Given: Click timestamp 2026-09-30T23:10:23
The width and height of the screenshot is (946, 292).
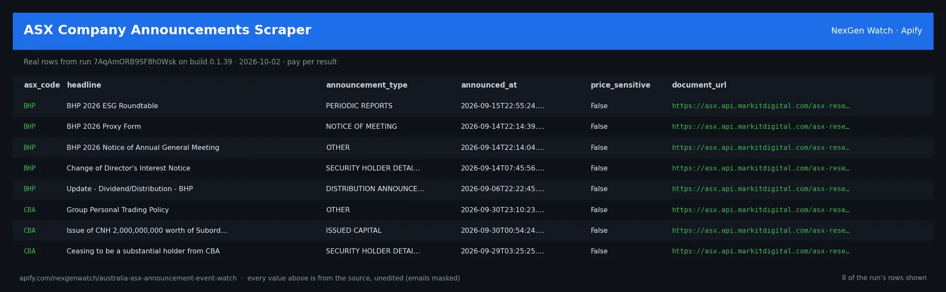Looking at the screenshot, I should (x=502, y=210).
